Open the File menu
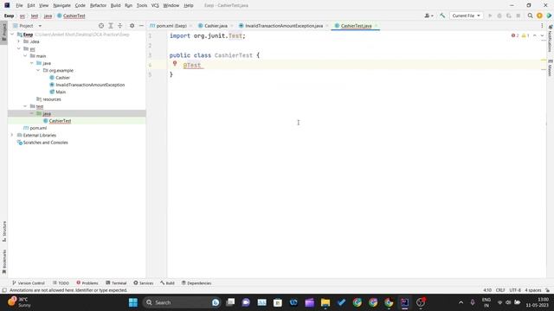 [19, 5]
